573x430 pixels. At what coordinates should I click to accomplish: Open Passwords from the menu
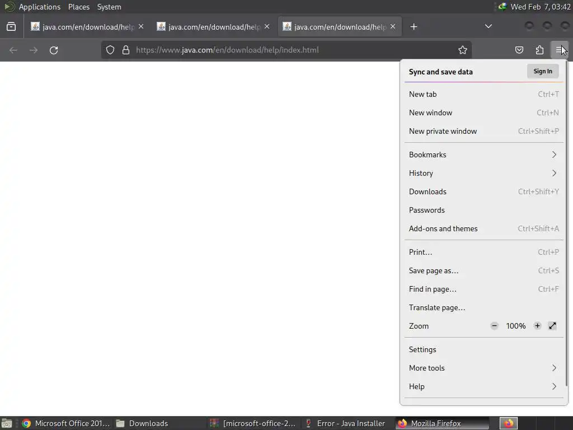pyautogui.click(x=484, y=211)
